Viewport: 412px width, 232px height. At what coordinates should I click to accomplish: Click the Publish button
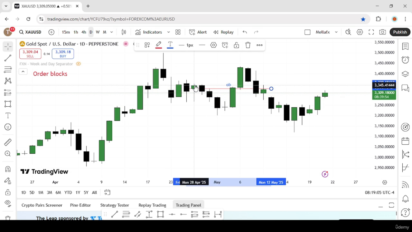point(400,32)
